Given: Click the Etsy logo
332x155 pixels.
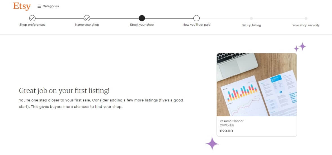Looking at the screenshot, I should point(22,6).
